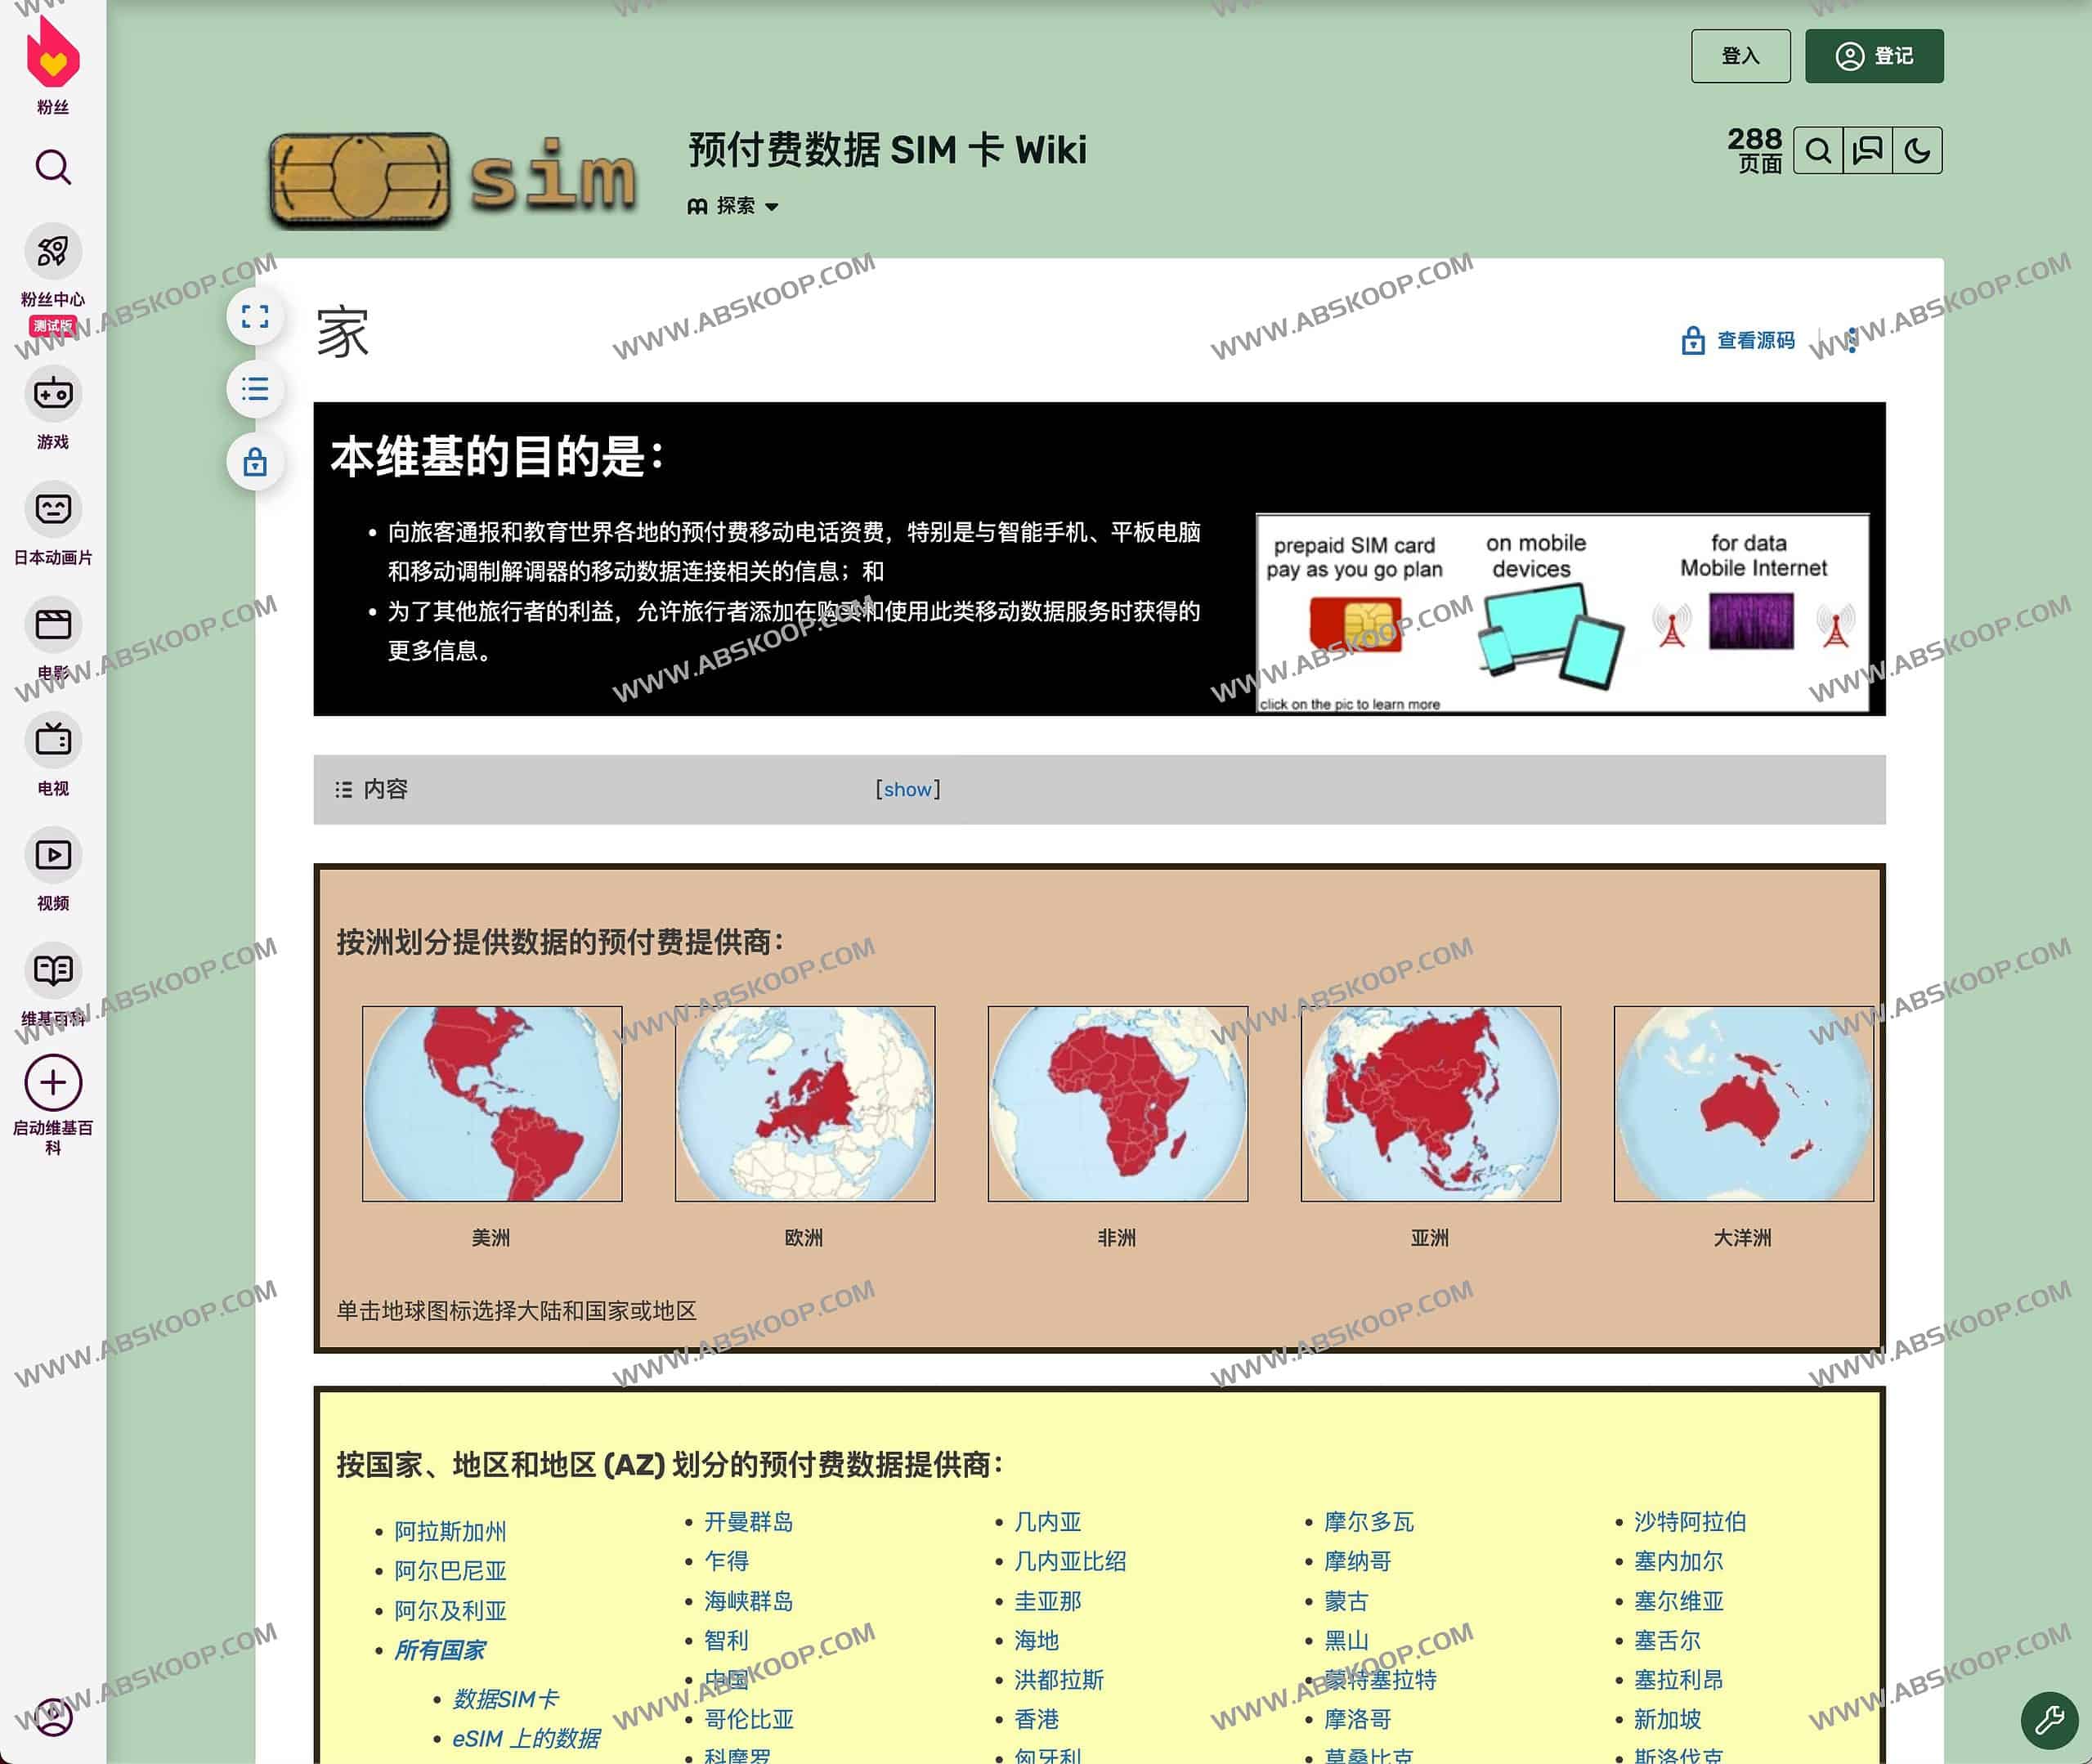
Task: Open the 视频 (Video) sidebar icon
Action: click(52, 855)
